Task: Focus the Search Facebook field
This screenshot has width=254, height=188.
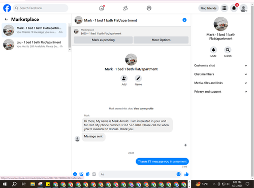Action: point(41,8)
